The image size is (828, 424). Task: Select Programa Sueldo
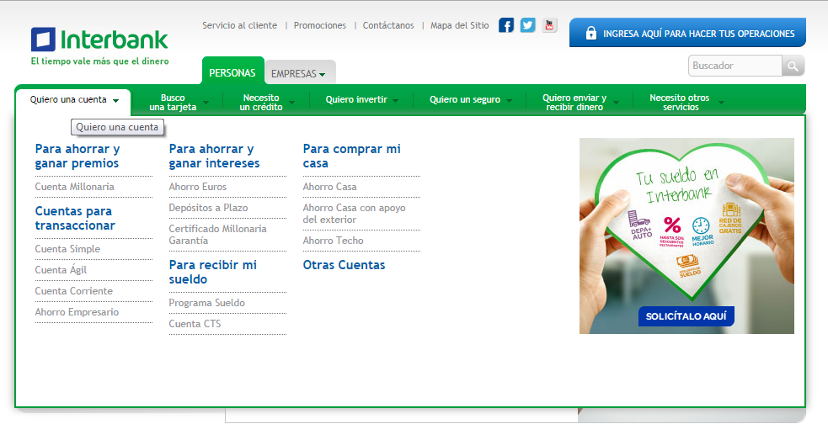pos(207,303)
